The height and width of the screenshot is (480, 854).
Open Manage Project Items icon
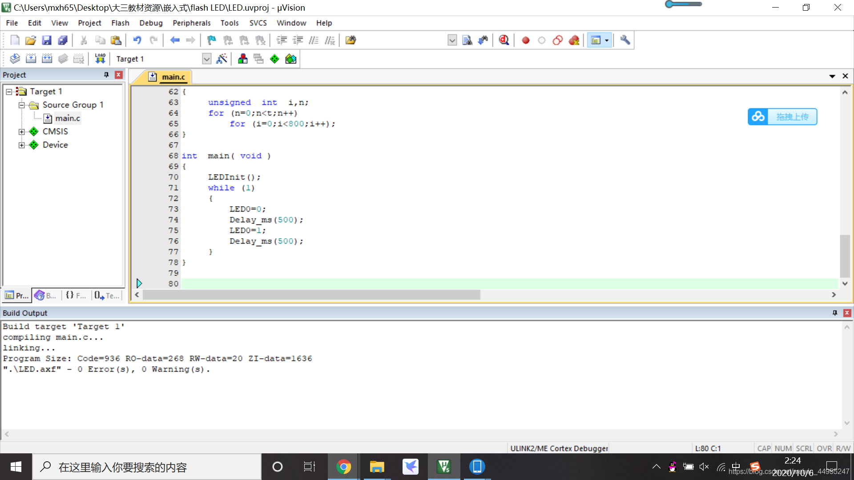[243, 59]
